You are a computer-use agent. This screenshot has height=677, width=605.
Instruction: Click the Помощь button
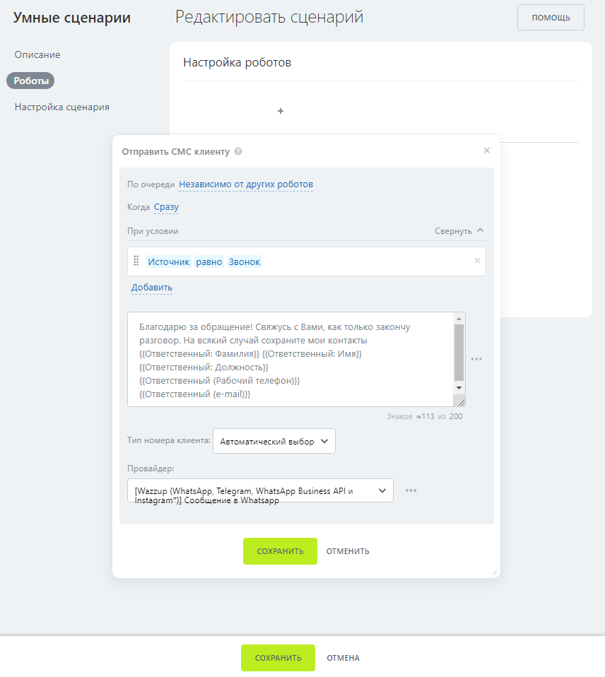(551, 18)
